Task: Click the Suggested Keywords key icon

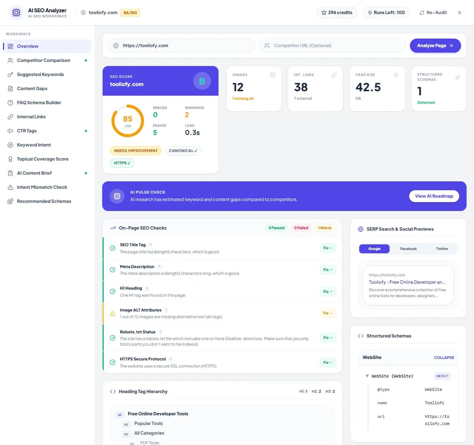Action: click(10, 75)
